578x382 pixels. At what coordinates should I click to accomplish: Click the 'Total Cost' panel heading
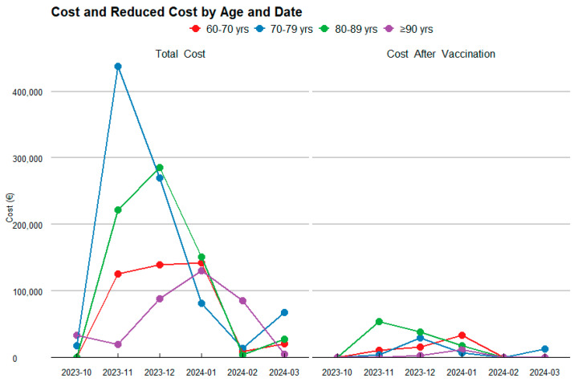tap(180, 54)
